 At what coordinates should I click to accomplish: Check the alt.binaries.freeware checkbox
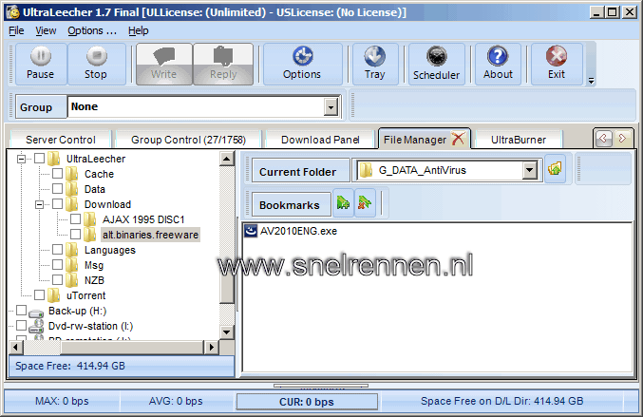(x=75, y=234)
